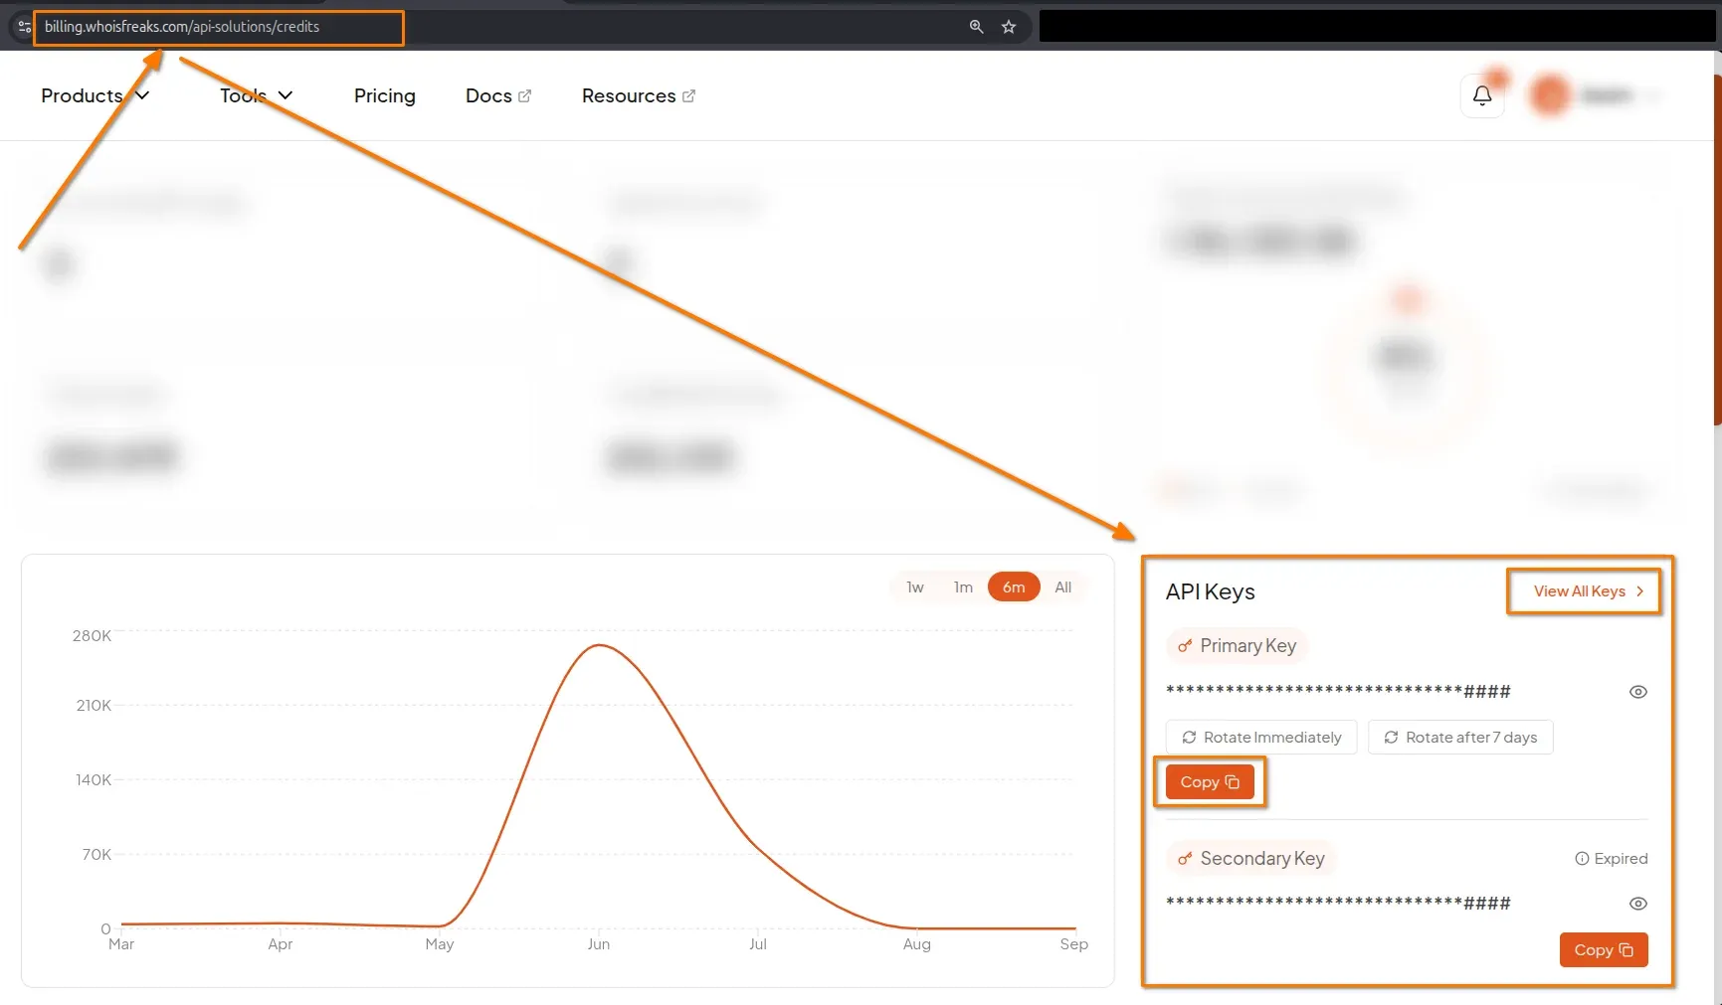1722x1005 pixels.
Task: Click Rotate Immediately button
Action: click(x=1261, y=737)
